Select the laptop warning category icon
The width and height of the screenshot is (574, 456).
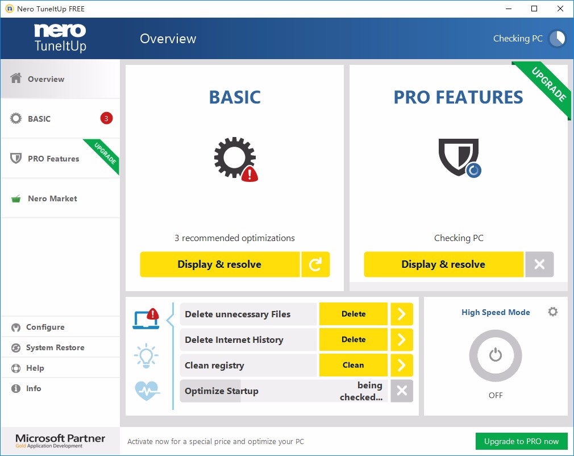tap(147, 318)
